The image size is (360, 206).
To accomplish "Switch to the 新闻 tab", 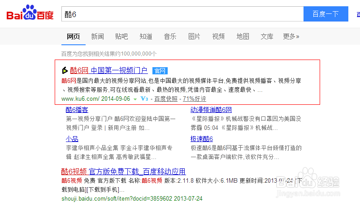I will tap(97, 36).
